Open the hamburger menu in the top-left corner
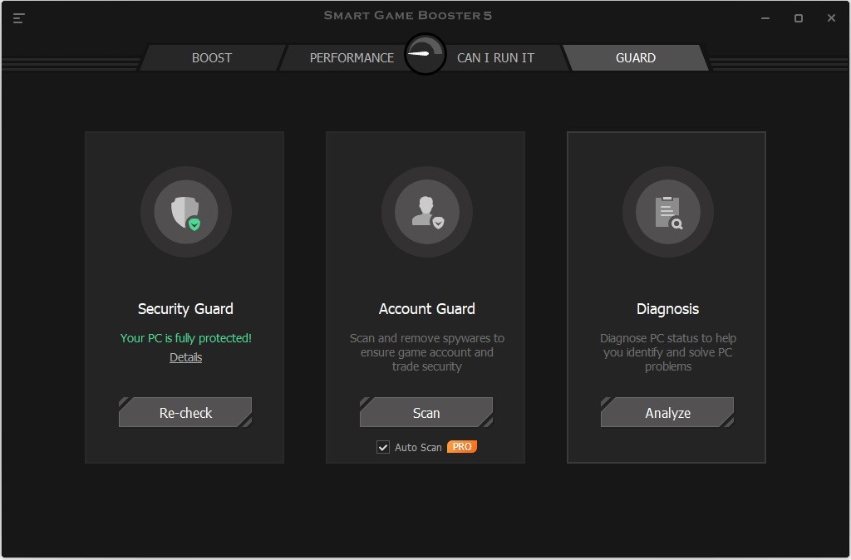851x560 pixels. [x=18, y=17]
